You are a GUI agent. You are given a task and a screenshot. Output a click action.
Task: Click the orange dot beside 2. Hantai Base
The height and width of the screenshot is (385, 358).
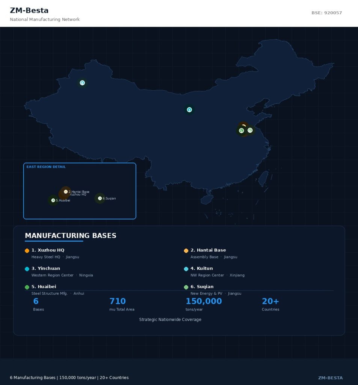click(x=186, y=251)
